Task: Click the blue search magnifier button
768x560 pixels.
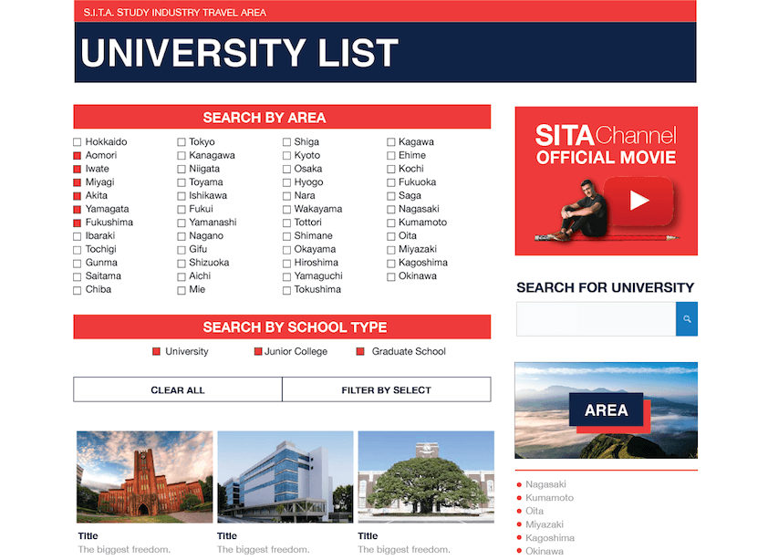Action: pyautogui.click(x=687, y=319)
